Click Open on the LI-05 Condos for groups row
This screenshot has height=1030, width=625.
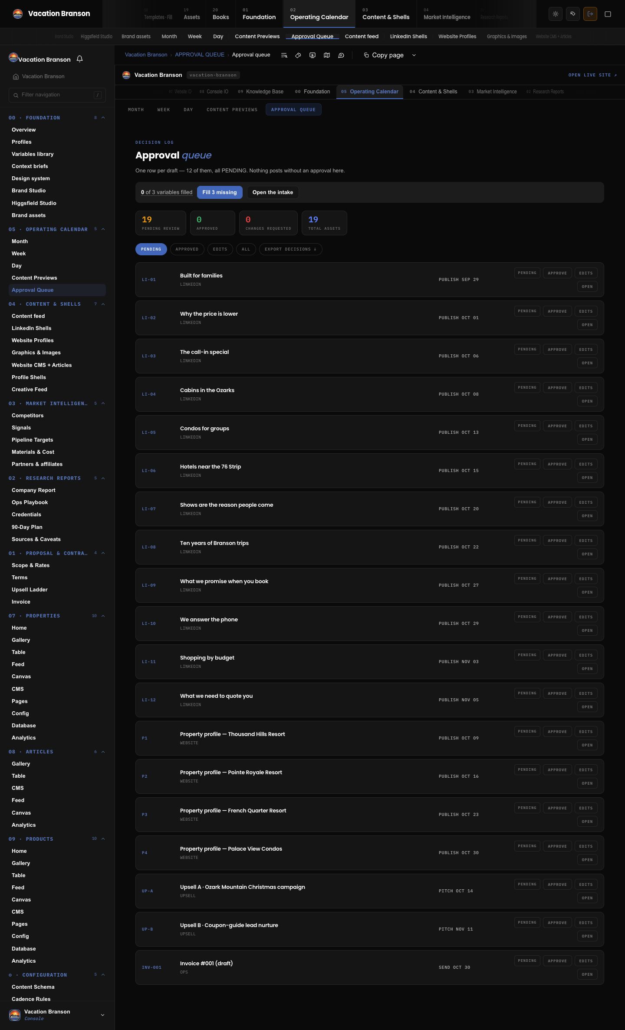coord(587,439)
